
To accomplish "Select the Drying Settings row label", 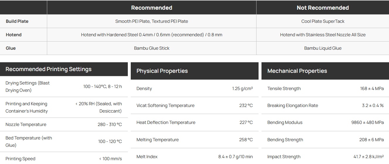I will (28, 87).
